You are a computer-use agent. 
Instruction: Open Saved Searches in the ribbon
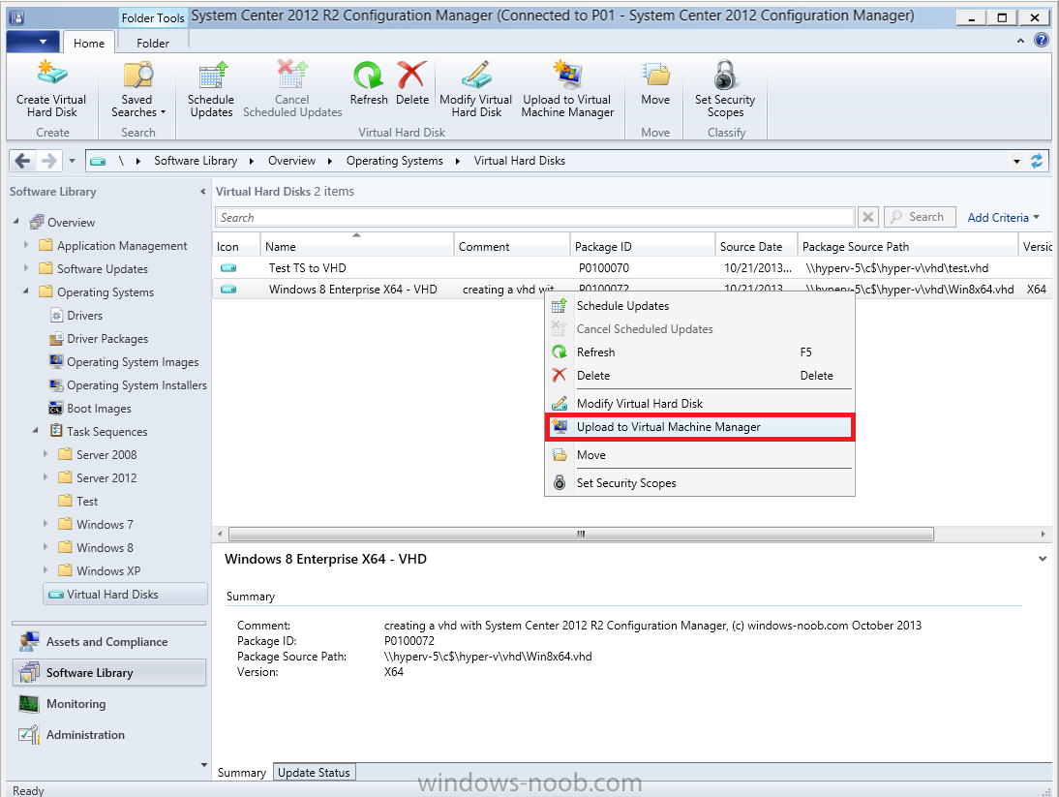pos(137,88)
